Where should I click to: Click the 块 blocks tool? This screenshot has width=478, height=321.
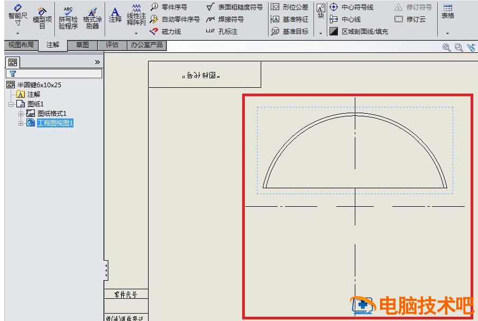click(321, 12)
